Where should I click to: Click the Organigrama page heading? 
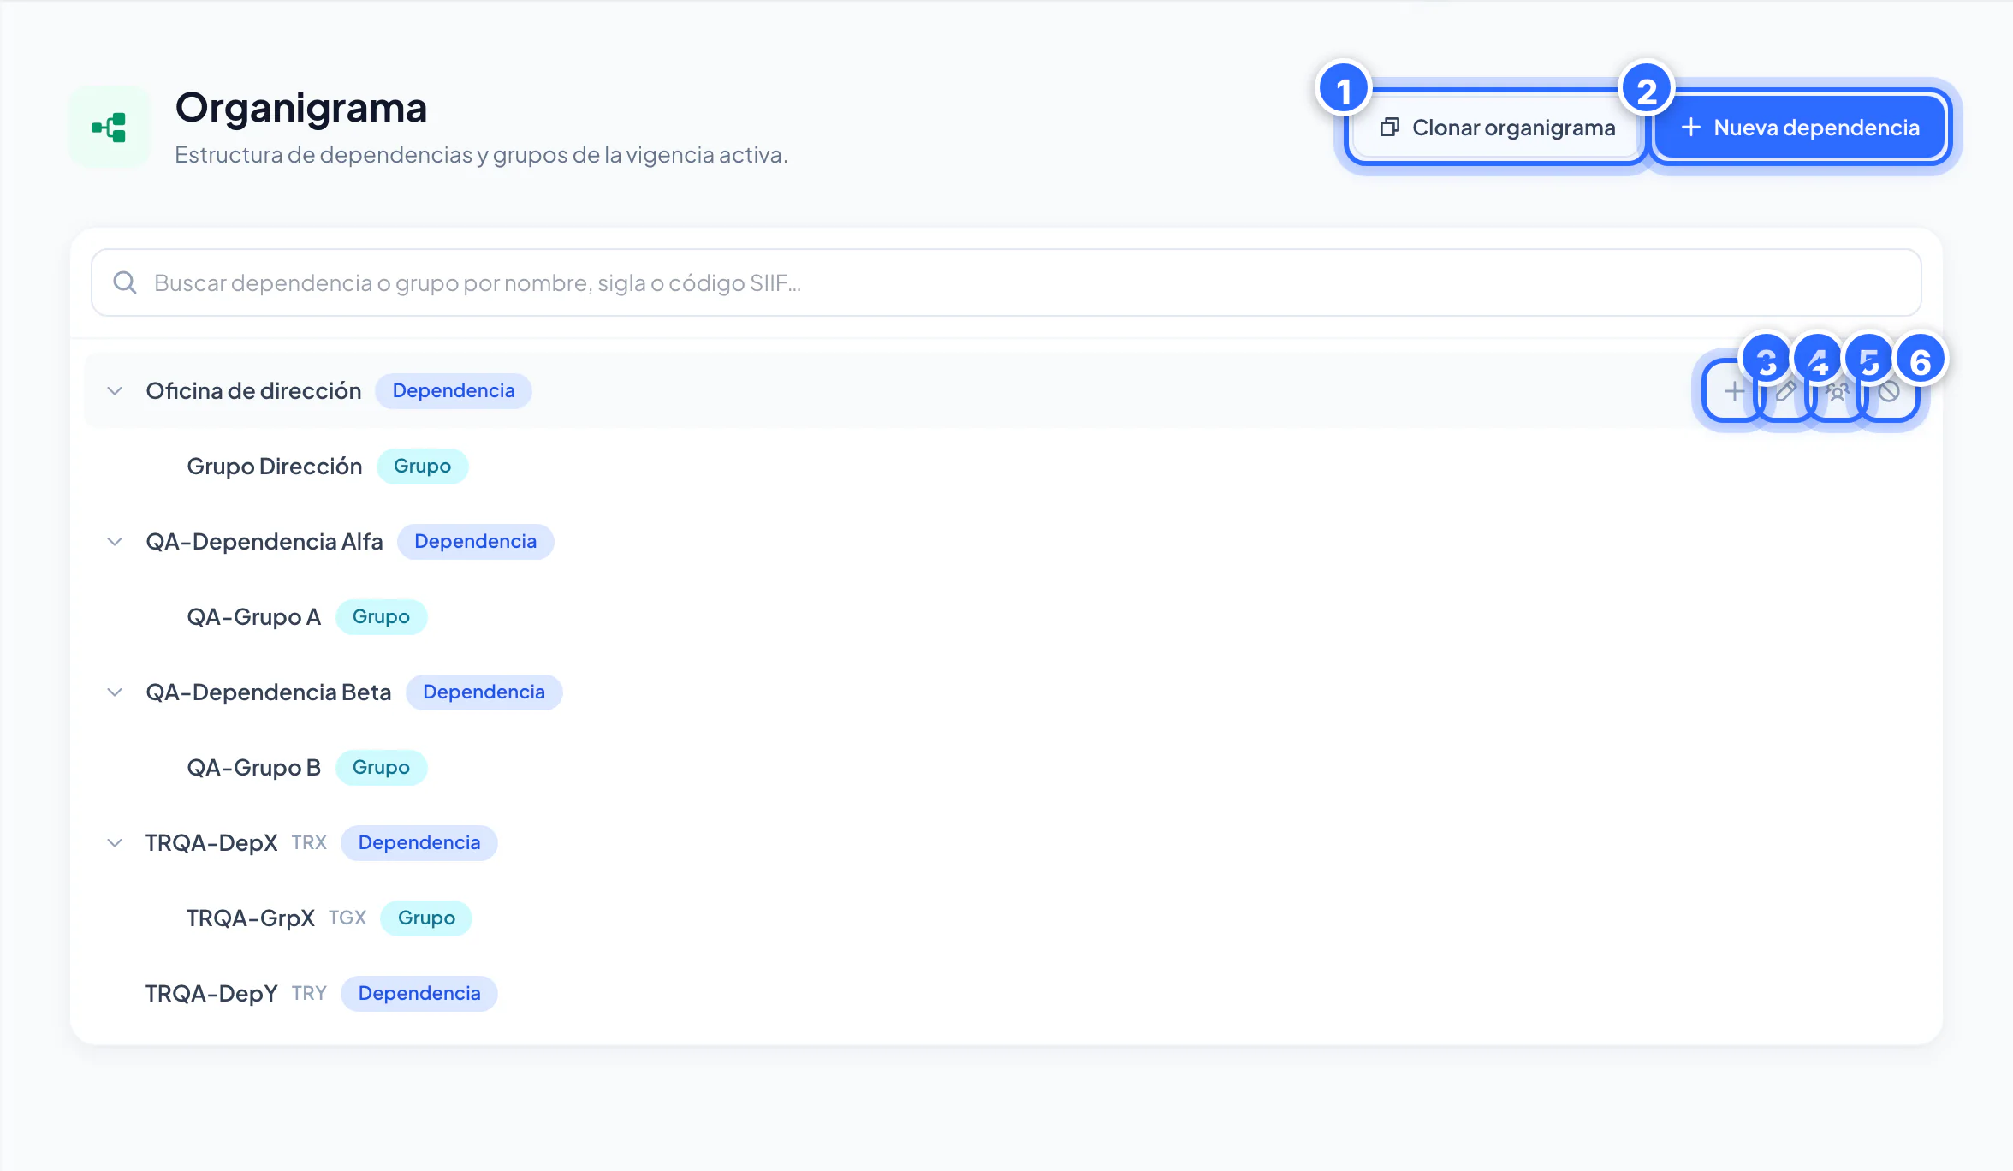(x=301, y=109)
